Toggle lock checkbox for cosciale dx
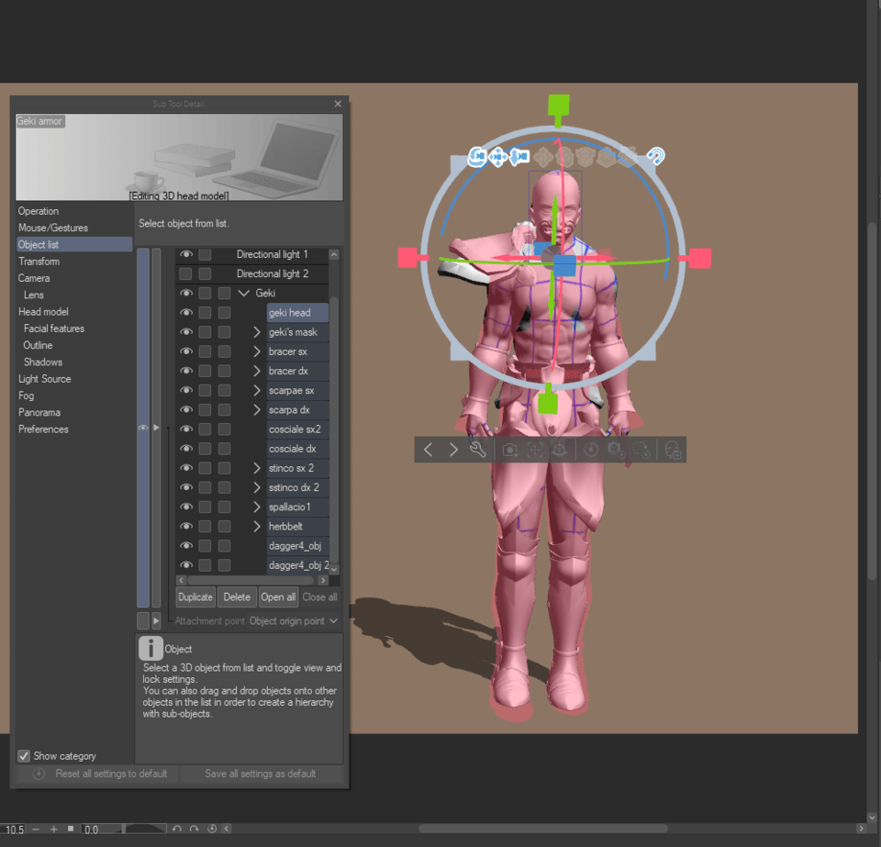This screenshot has width=881, height=847. [205, 448]
